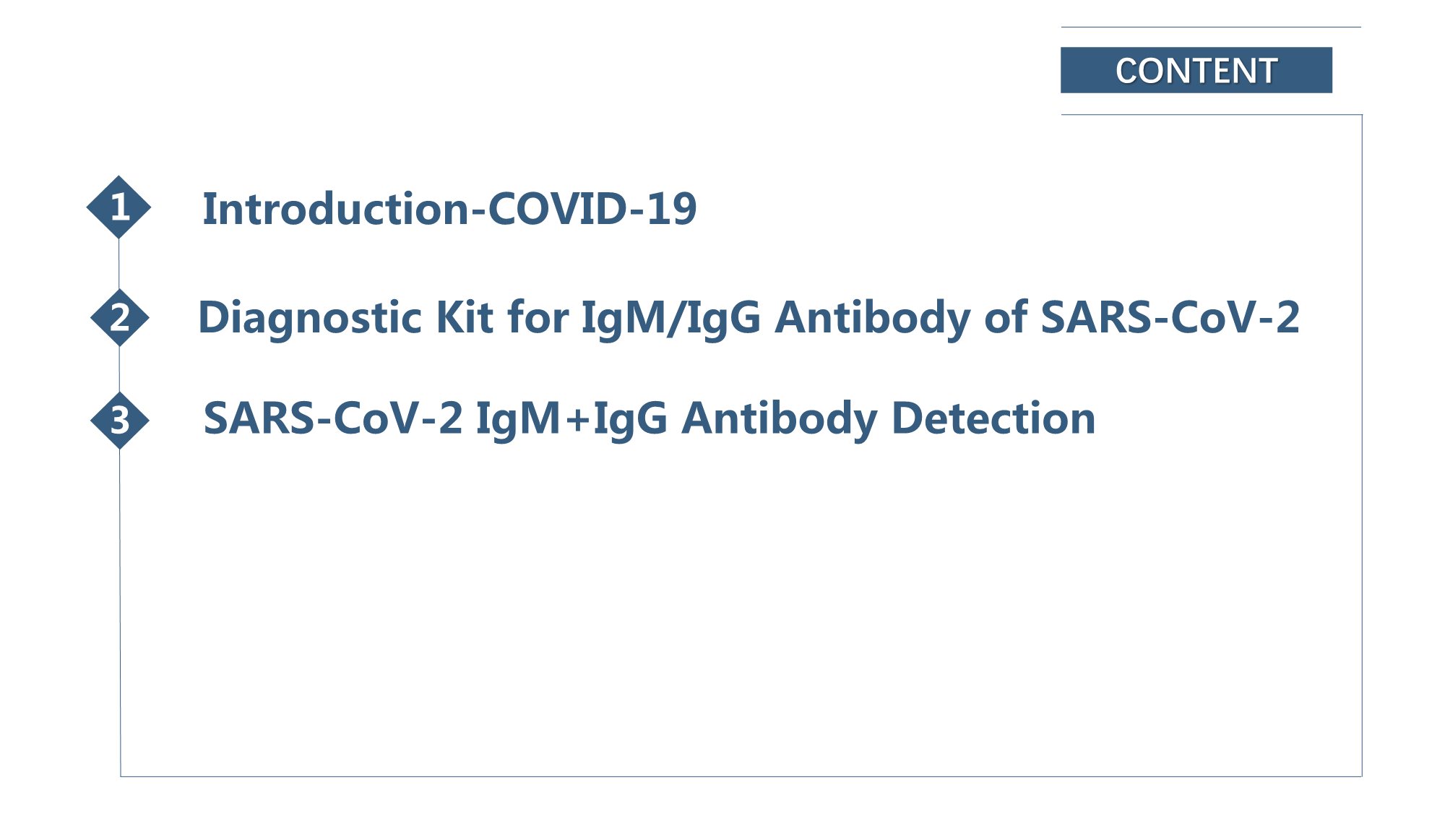Click the diamond icon numbered 1

pos(118,207)
